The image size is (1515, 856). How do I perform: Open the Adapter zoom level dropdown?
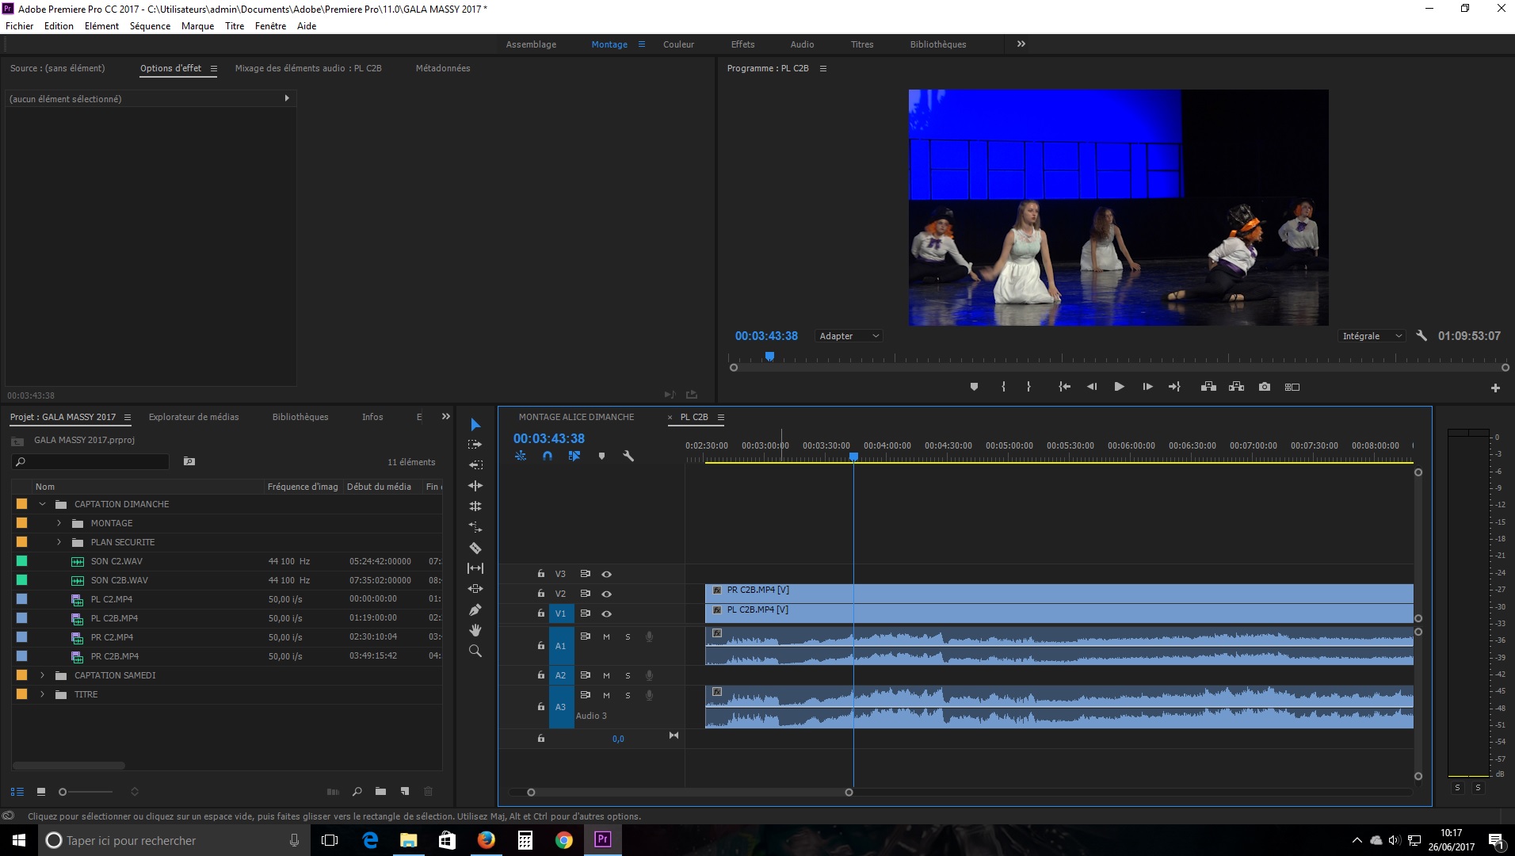tap(849, 336)
